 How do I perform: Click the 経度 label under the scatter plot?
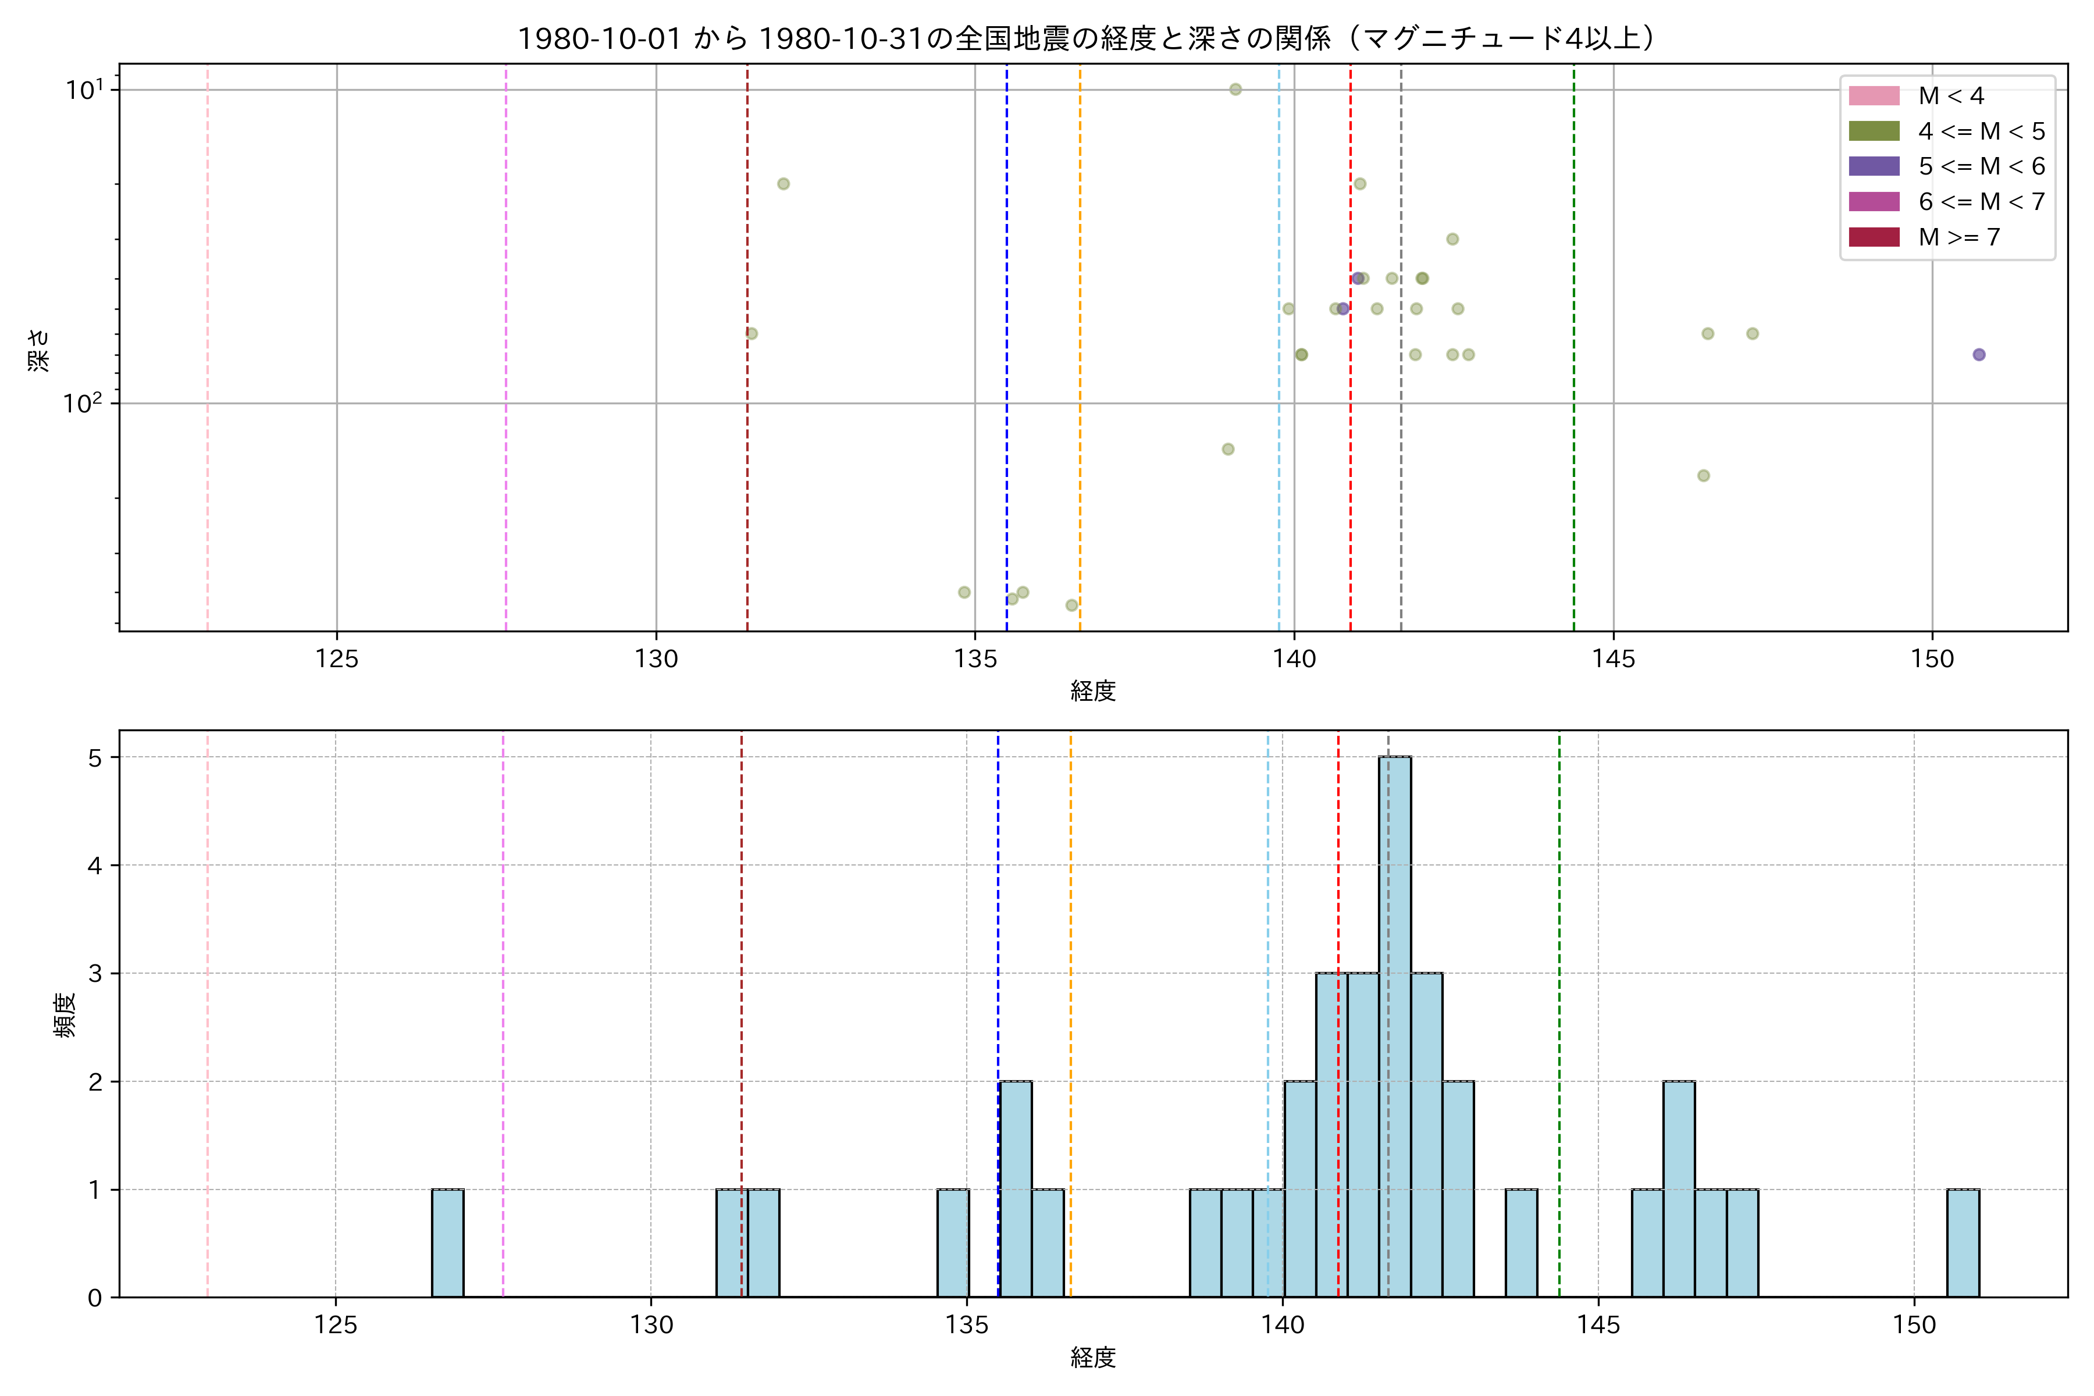1092,691
